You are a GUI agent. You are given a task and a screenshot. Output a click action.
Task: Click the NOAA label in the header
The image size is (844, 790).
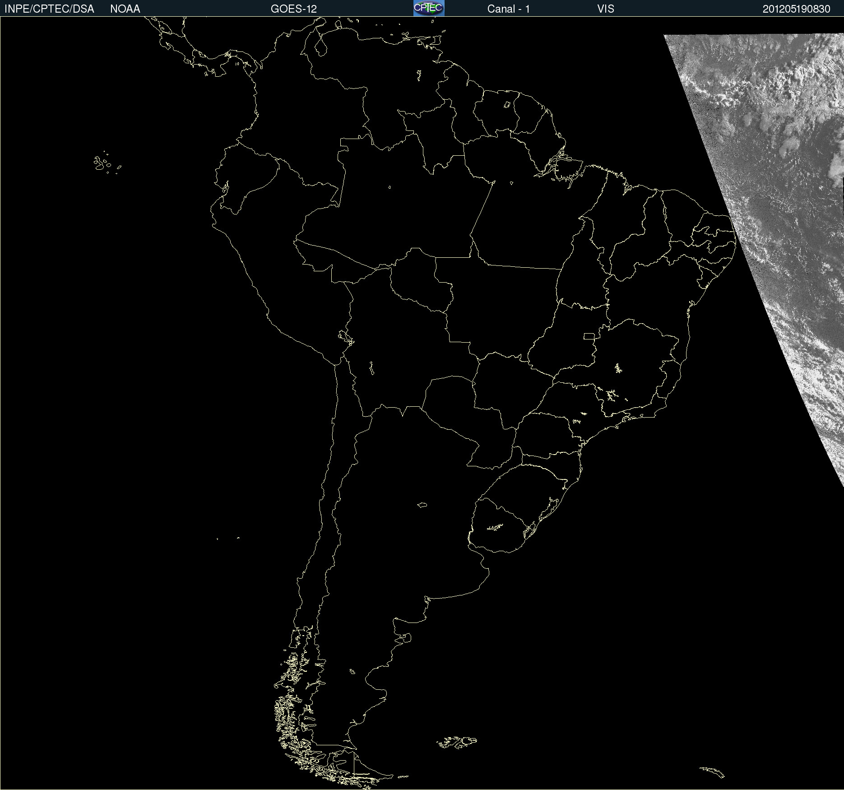(125, 9)
